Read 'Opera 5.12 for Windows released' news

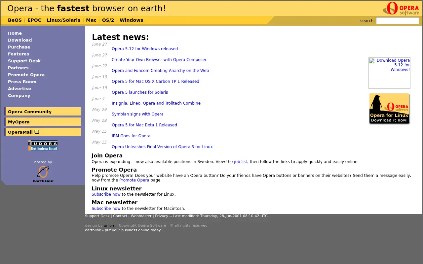point(145,49)
